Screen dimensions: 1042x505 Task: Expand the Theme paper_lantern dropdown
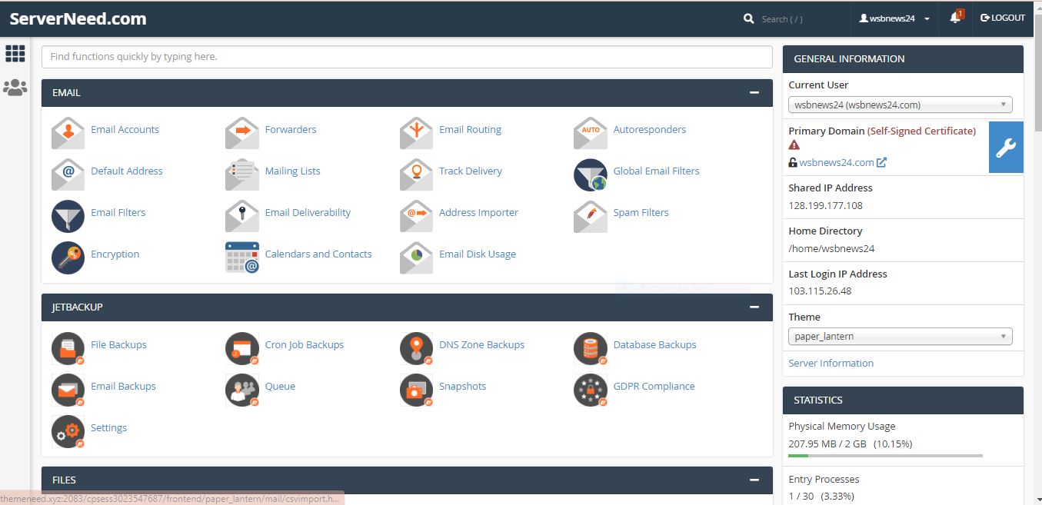[x=900, y=336]
